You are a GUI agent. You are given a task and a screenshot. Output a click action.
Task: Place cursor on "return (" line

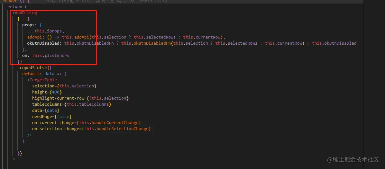pos(17,7)
